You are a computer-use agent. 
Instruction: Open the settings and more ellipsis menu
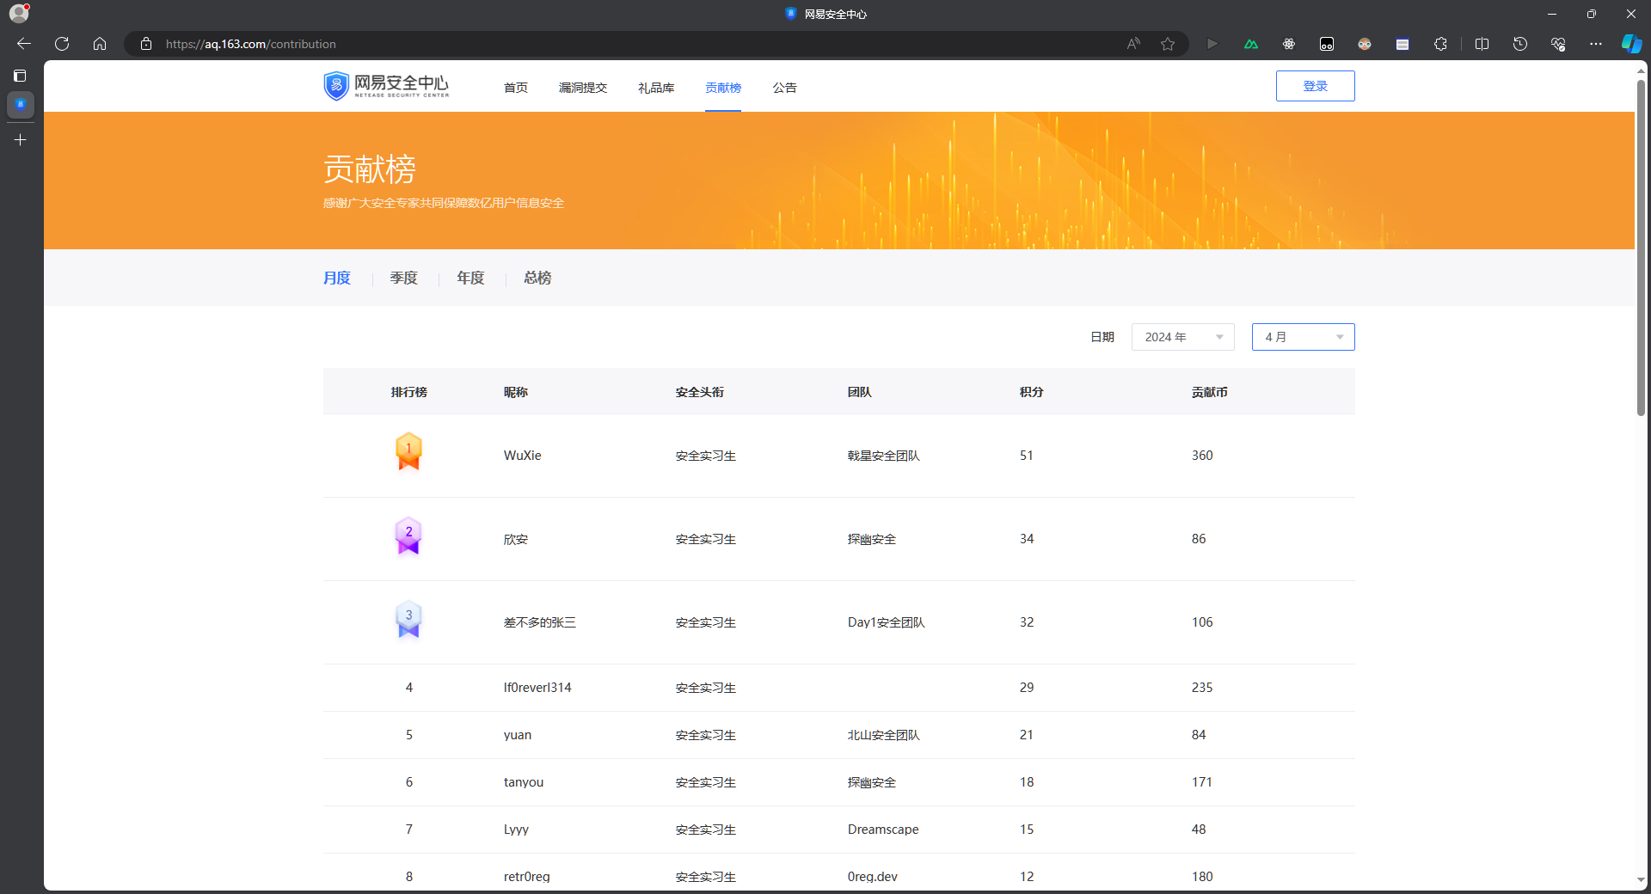(x=1596, y=44)
